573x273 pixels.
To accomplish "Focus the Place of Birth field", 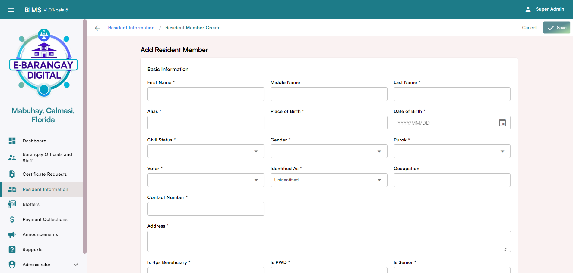I will click(329, 123).
